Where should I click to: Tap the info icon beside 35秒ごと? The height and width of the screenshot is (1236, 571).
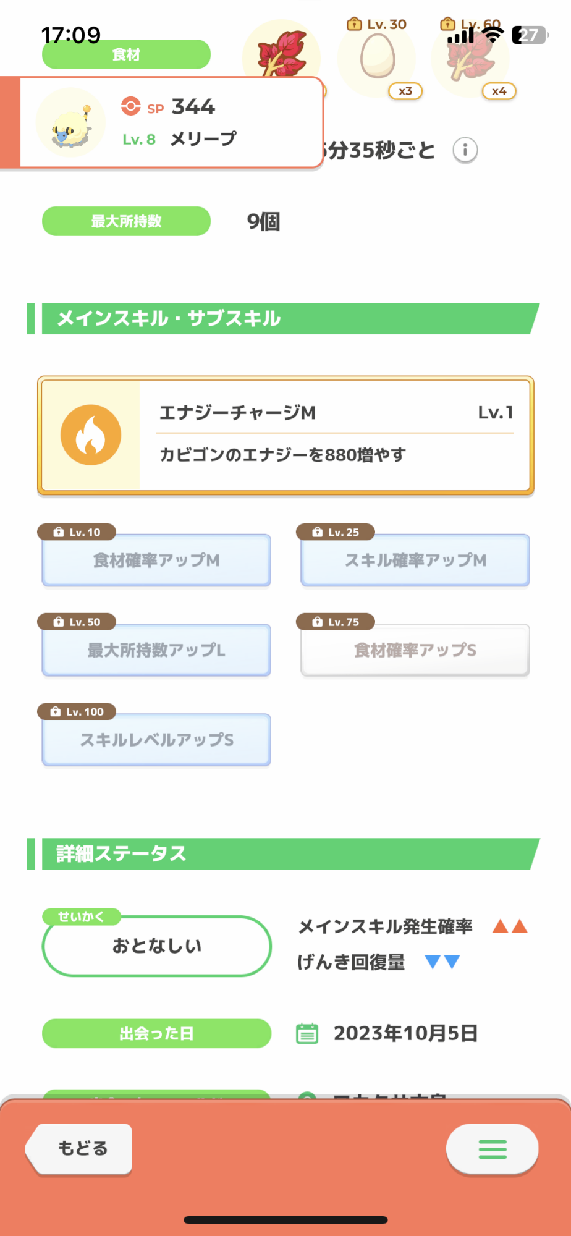point(465,150)
